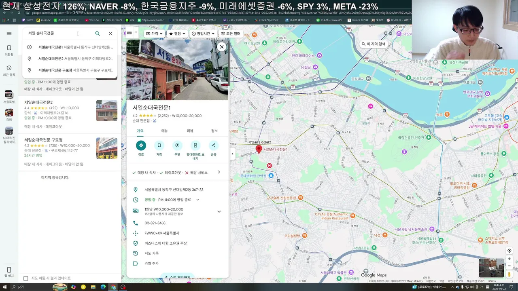Open 모든 필터 all filters button
The image size is (518, 291).
[x=230, y=34]
